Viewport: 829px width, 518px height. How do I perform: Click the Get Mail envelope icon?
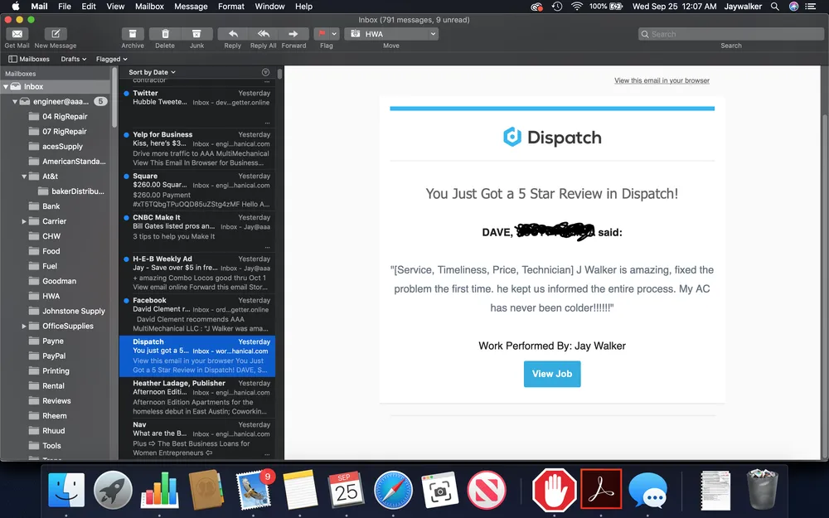17,34
